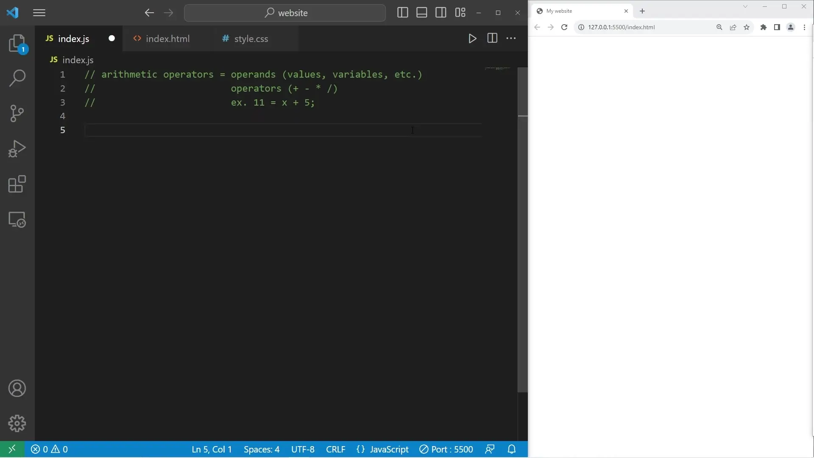Open the Search view in activity bar
Screen dimensions: 814x458
click(17, 78)
